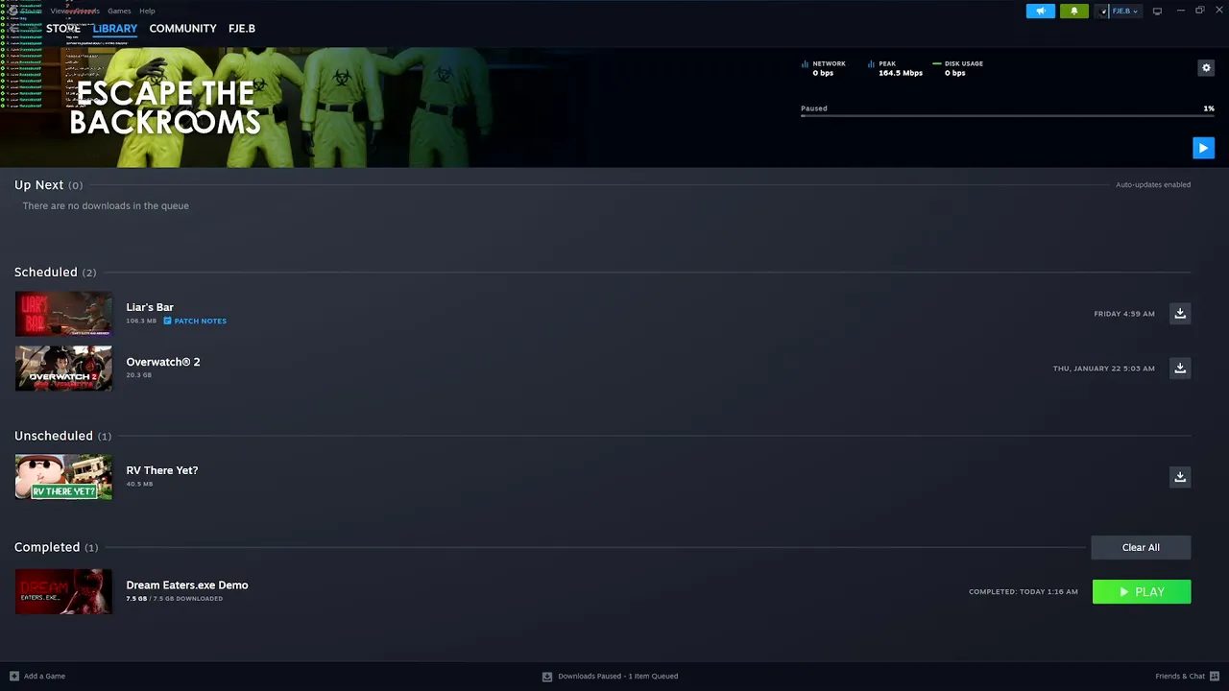The image size is (1229, 691).
Task: Open the notifications bell
Action: point(1073,12)
